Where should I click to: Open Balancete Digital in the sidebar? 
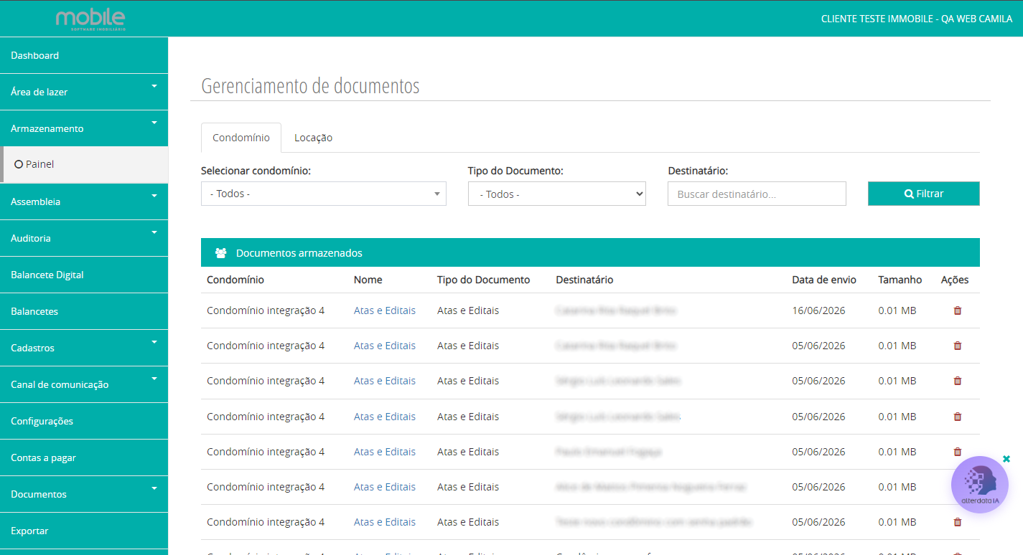(84, 275)
